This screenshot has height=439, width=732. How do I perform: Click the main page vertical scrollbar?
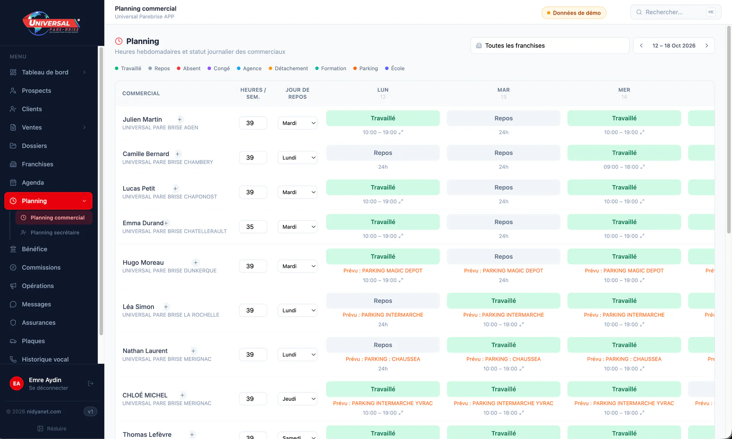pos(729,130)
